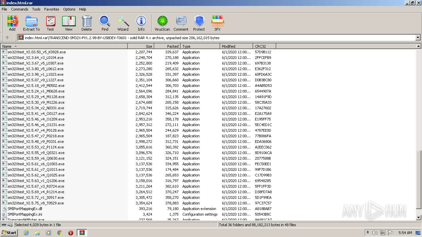
Task: Sort by the Packed column
Action: point(167,46)
